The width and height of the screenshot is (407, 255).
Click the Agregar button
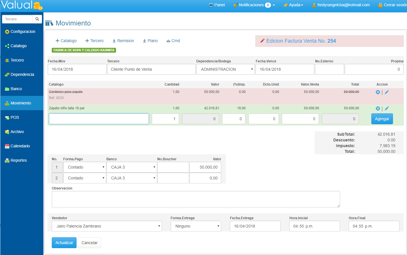[382, 119]
